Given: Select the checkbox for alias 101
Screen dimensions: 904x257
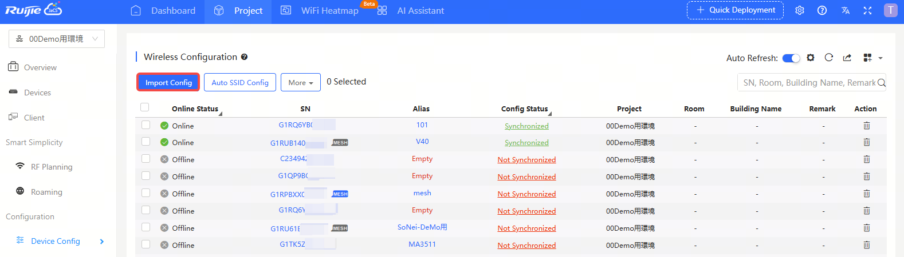Looking at the screenshot, I should pos(146,125).
